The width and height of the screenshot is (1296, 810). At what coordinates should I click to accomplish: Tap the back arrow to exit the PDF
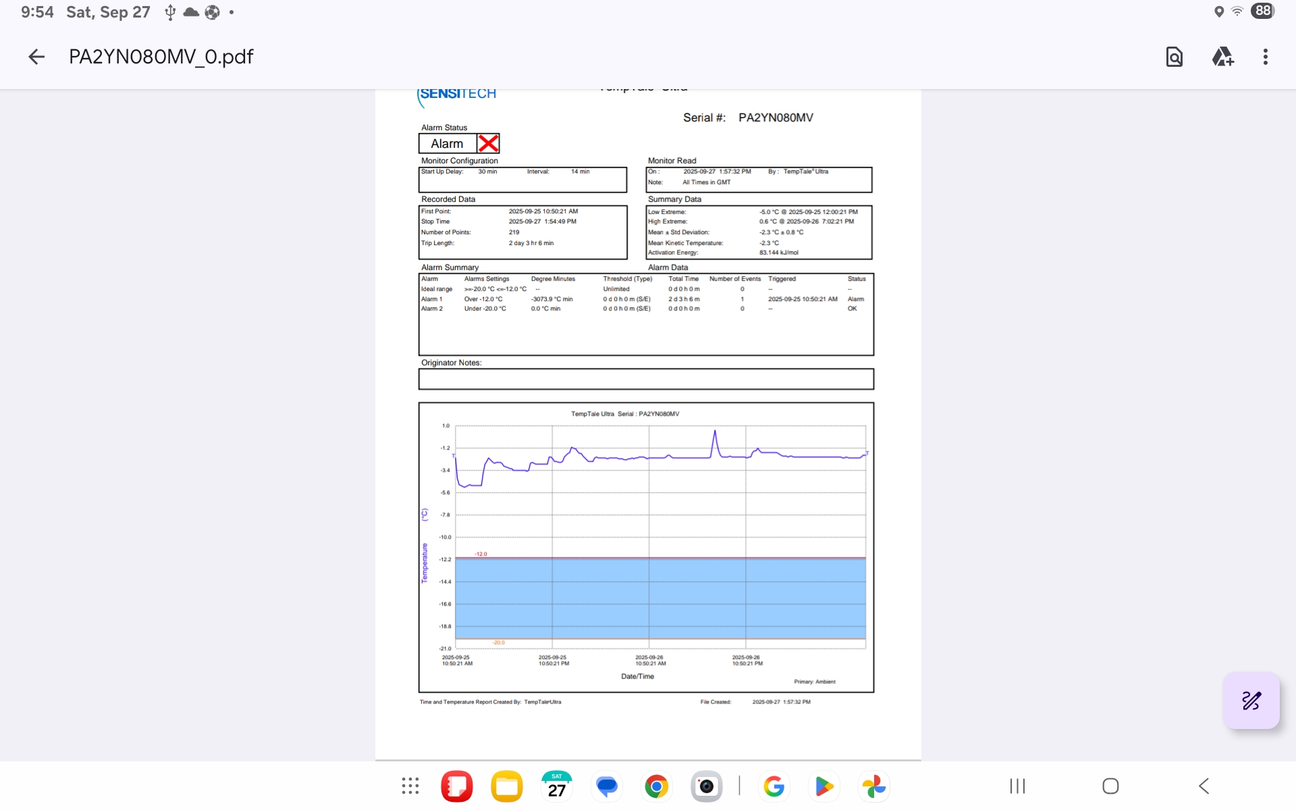[x=36, y=57]
